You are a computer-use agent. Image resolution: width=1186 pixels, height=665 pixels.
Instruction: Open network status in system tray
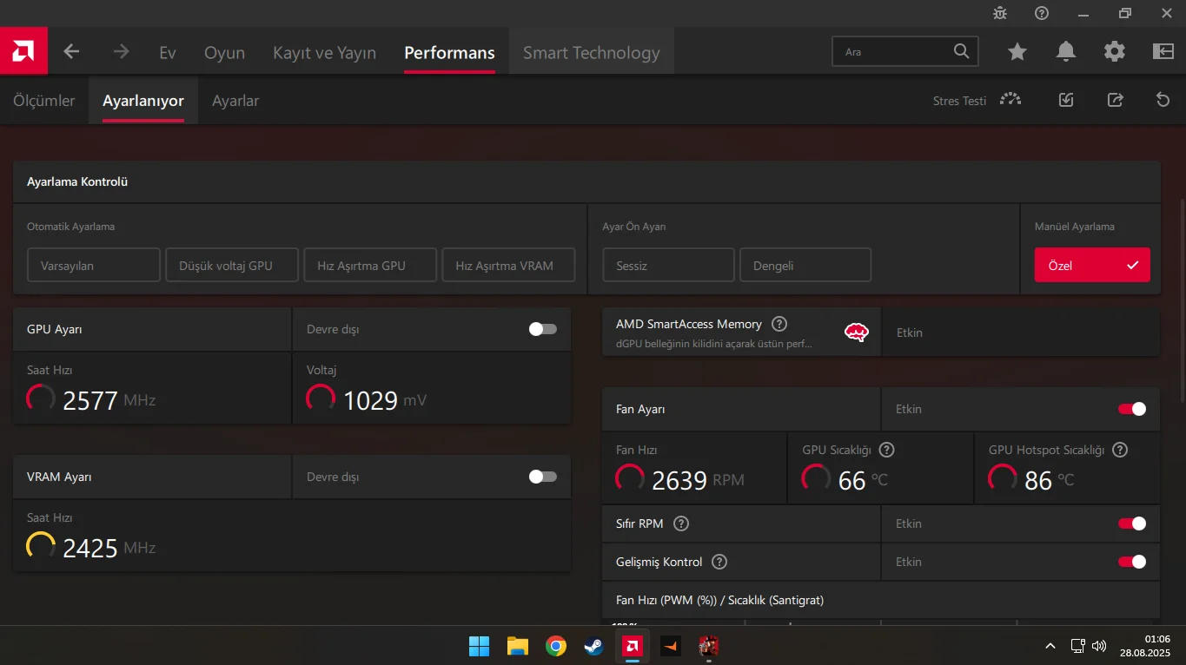(x=1077, y=646)
